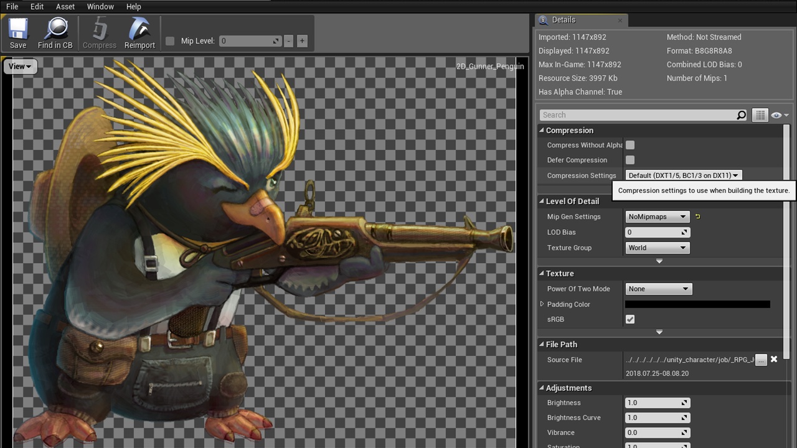
Task: Click 'Method: Not Streamed' text
Action: point(704,37)
